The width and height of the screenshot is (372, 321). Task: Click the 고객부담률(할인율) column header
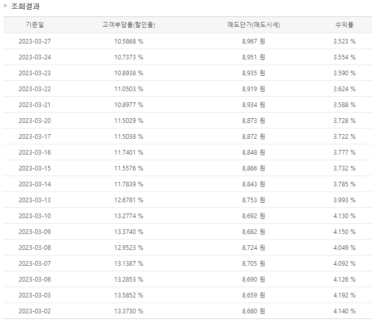129,25
